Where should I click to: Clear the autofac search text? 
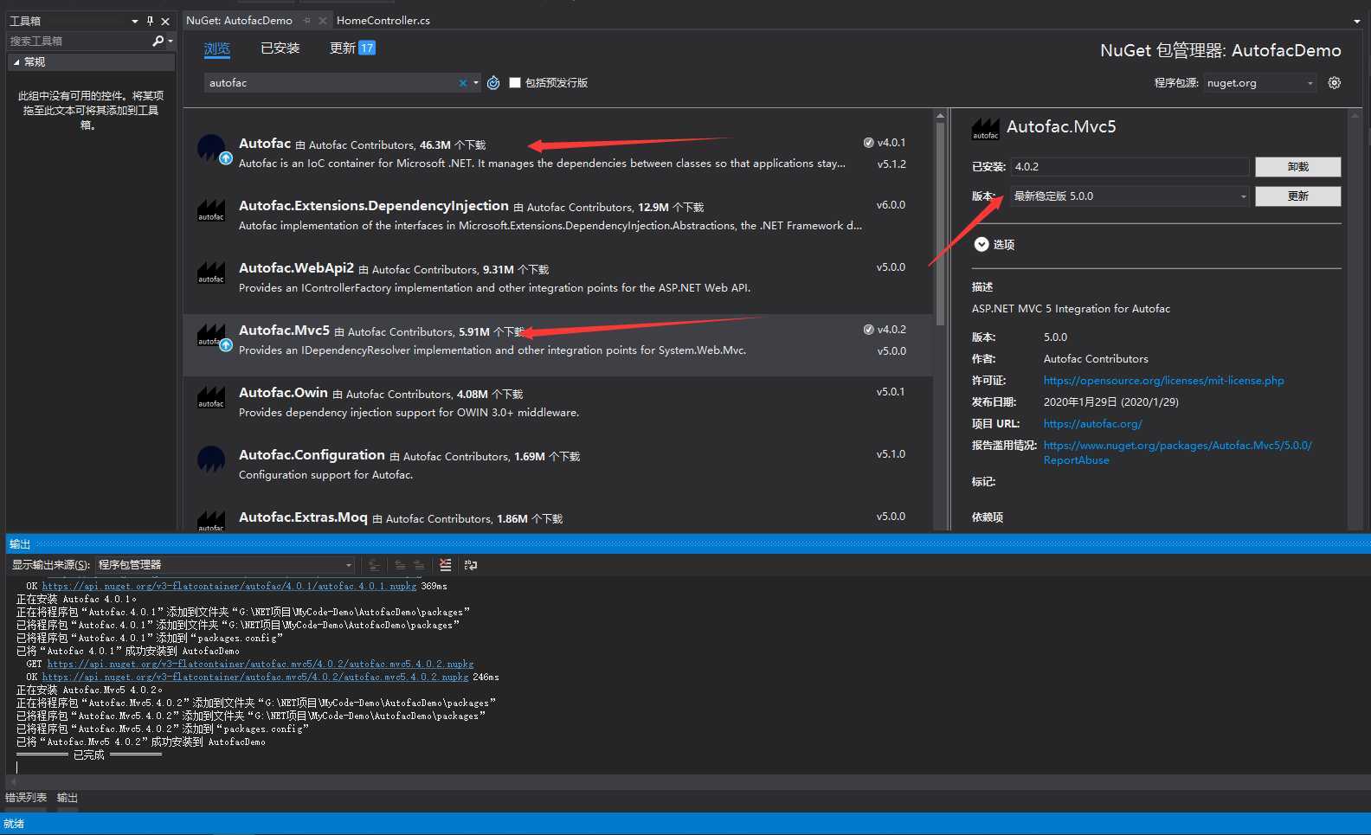tap(463, 83)
